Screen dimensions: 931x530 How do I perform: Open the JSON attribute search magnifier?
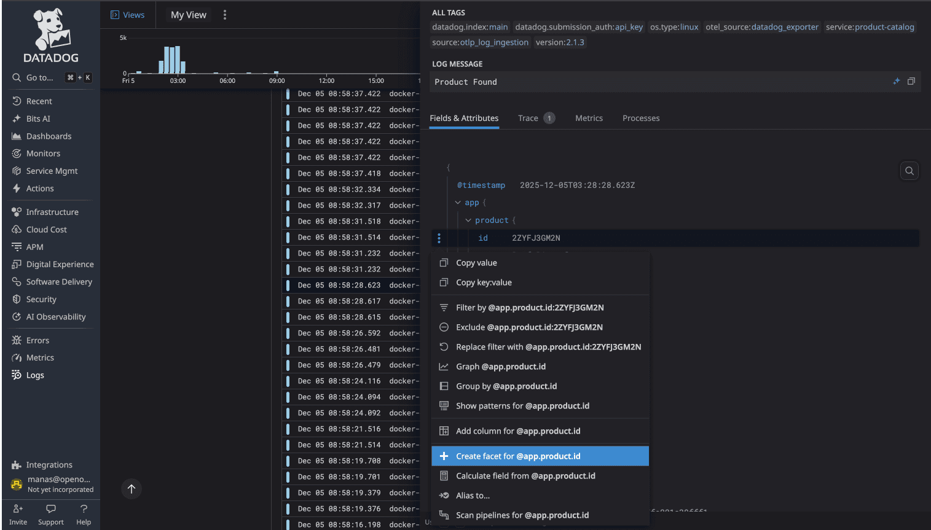click(x=909, y=170)
